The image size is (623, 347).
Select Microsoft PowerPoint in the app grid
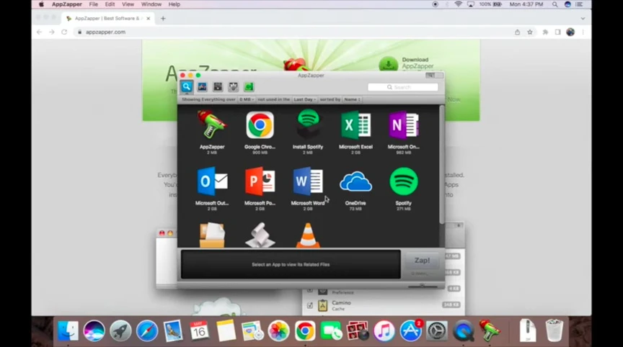pos(260,189)
